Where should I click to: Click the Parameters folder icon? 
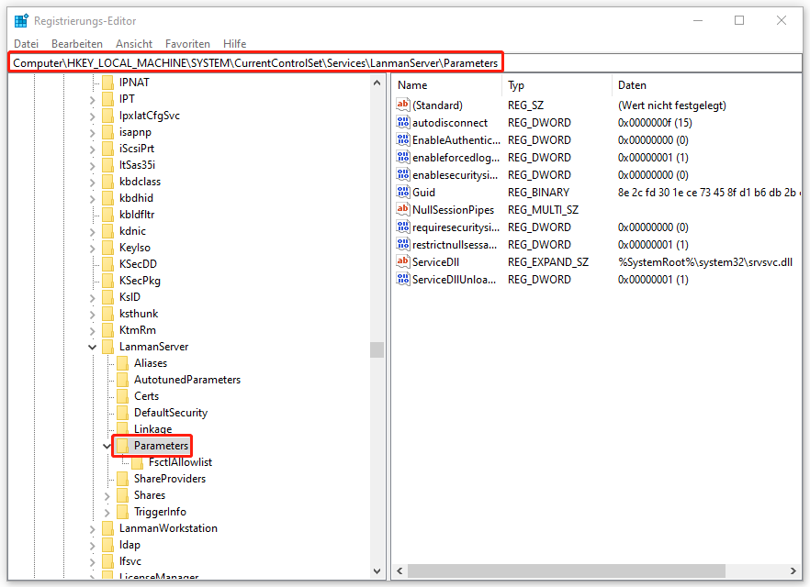[122, 446]
